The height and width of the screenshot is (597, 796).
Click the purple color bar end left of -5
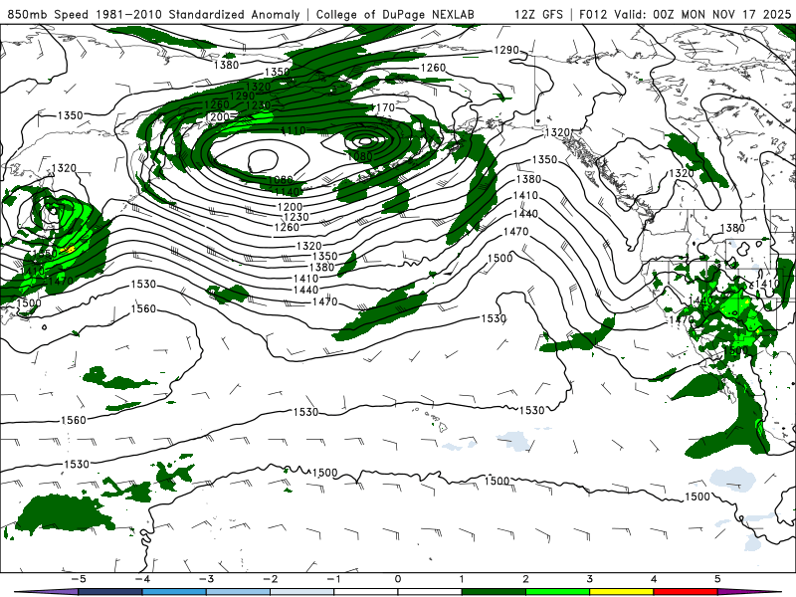pyautogui.click(x=48, y=592)
